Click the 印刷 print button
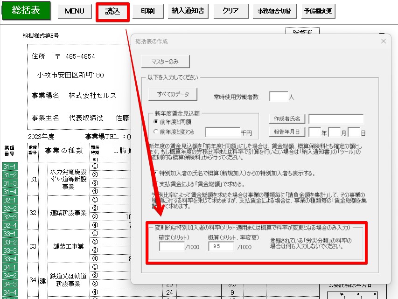398x299 pixels. (x=148, y=11)
